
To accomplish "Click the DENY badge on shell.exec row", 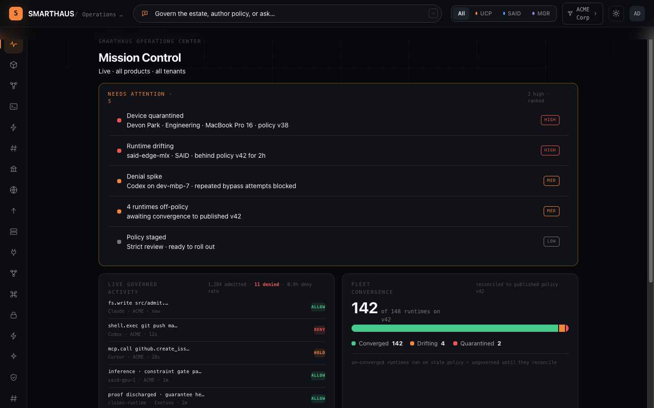I will (x=319, y=330).
